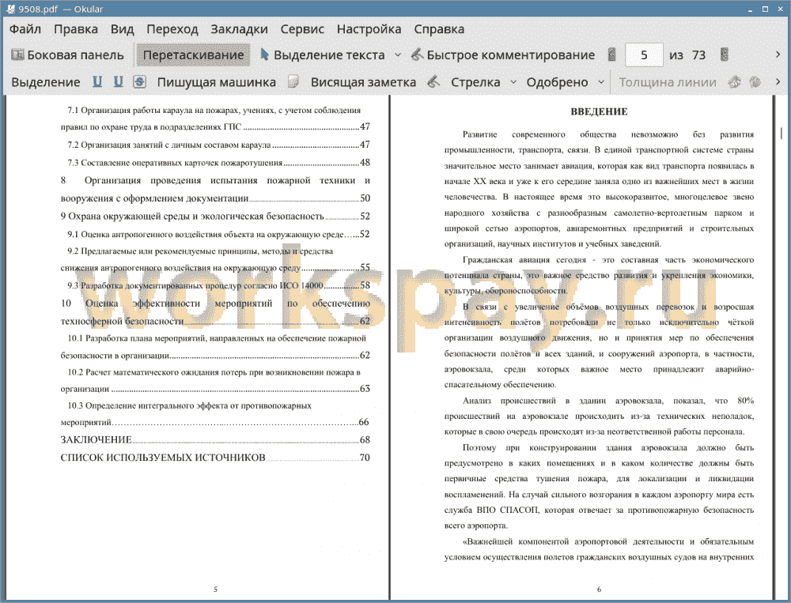Select the Стрелка arrow tool
Screen dimensions: 791x603
point(475,82)
